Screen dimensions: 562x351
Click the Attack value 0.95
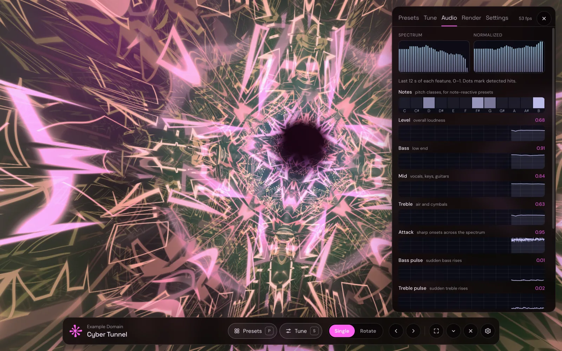[540, 232]
